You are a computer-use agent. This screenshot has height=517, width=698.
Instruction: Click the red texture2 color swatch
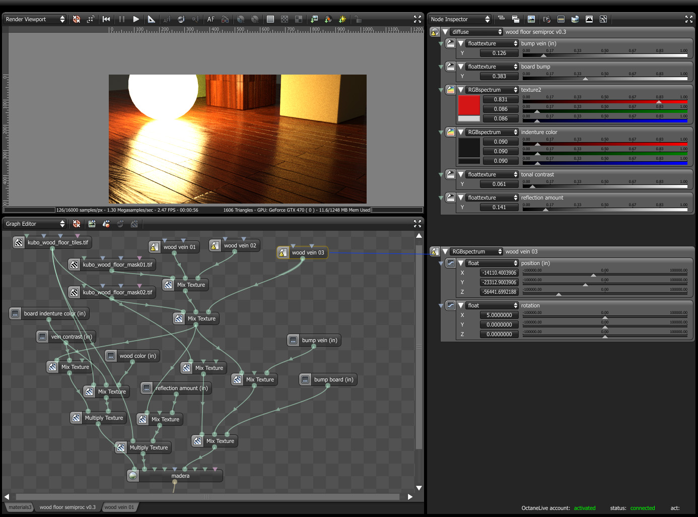tap(469, 105)
